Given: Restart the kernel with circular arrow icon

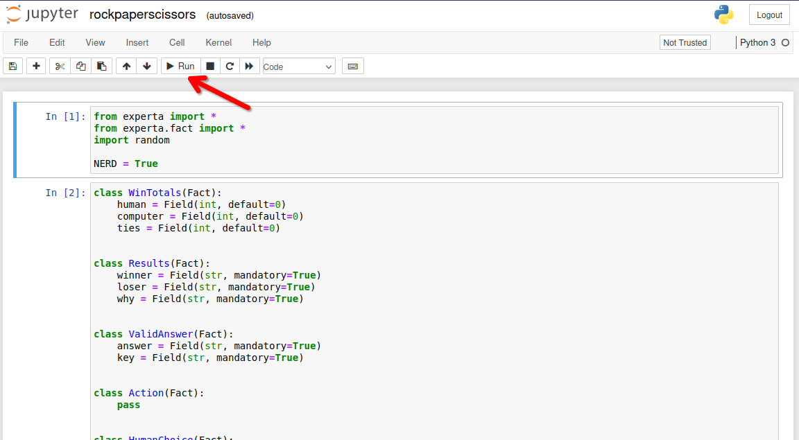Looking at the screenshot, I should tap(230, 67).
